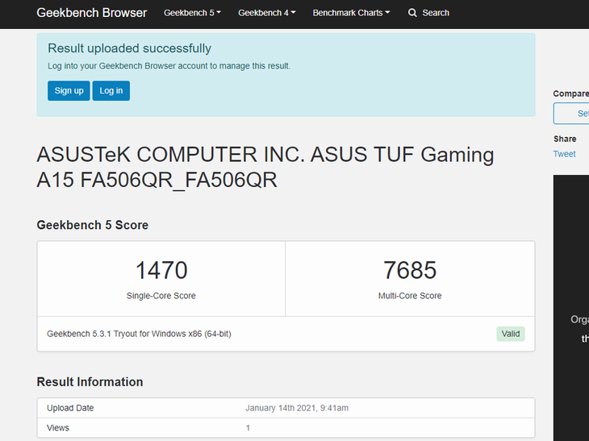Click the Result Information heading
This screenshot has width=589, height=441.
click(90, 382)
